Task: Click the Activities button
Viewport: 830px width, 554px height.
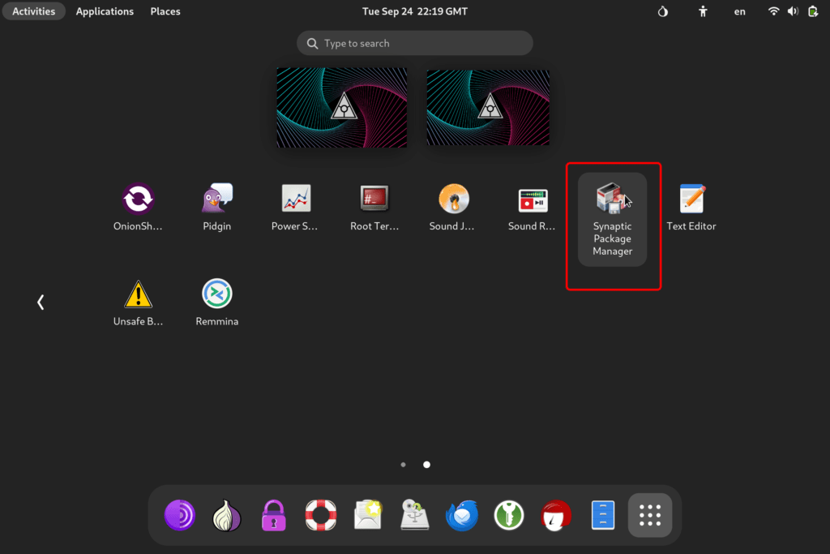Action: click(34, 11)
